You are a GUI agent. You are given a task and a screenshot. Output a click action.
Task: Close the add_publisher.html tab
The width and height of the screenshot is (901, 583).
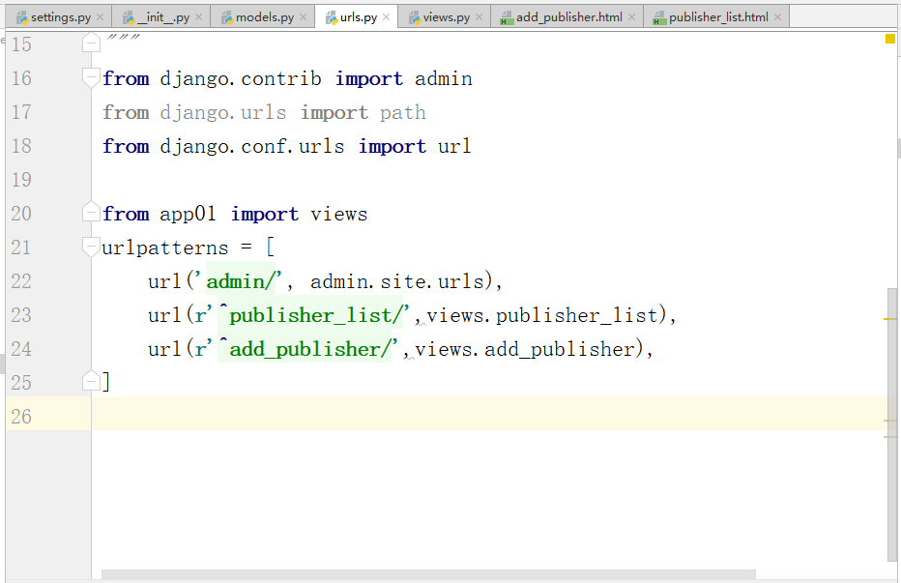point(631,17)
